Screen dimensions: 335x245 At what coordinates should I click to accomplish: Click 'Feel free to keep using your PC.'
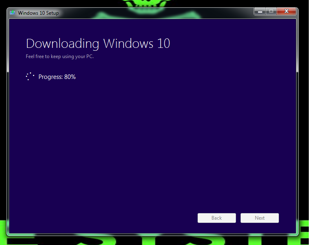click(x=60, y=56)
